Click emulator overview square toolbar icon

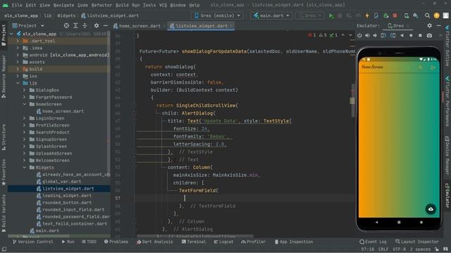420,36
